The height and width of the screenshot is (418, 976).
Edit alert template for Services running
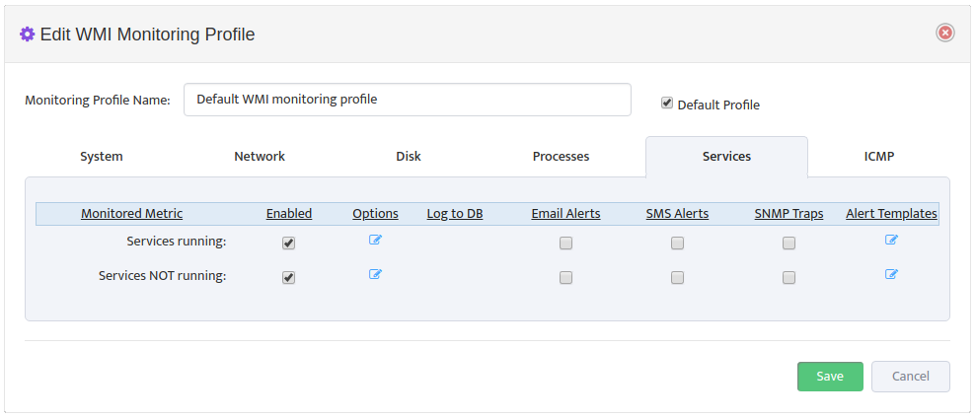coord(891,240)
